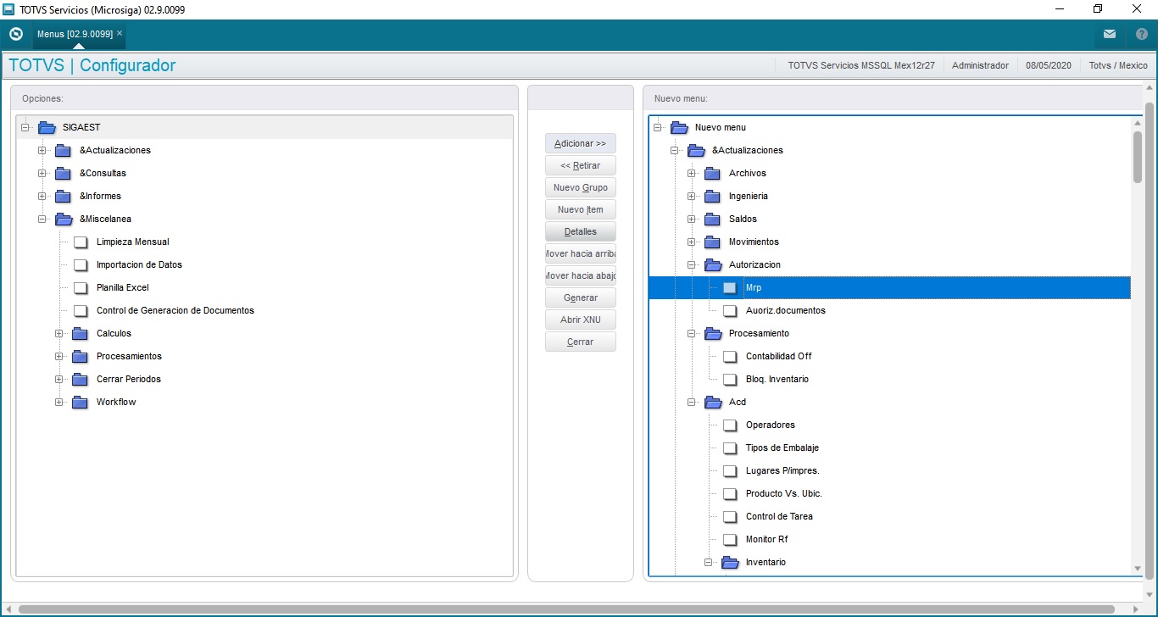Click the TOTVS logo icon in the header
The height and width of the screenshot is (617, 1158).
click(x=15, y=35)
